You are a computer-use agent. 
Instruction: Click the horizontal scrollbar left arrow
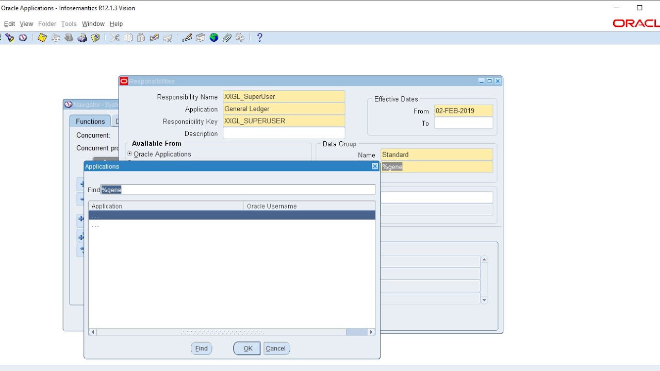point(93,332)
